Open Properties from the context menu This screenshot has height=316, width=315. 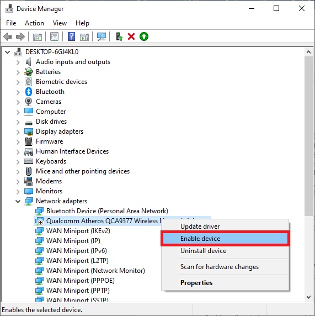225,283
